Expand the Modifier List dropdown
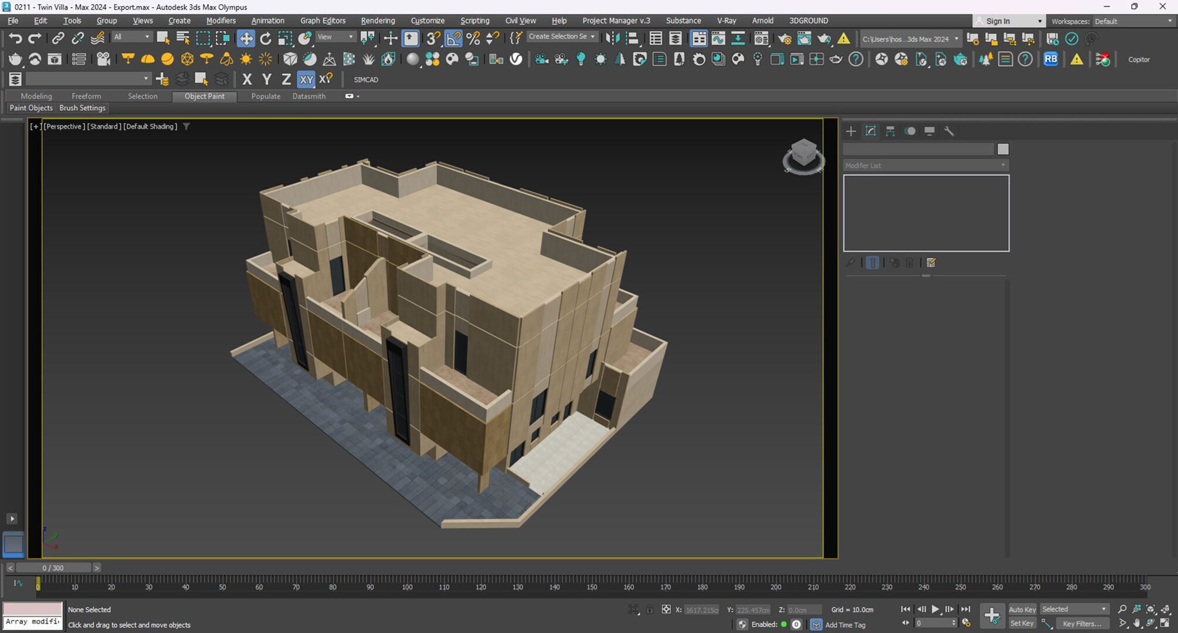The height and width of the screenshot is (633, 1178). pos(926,165)
